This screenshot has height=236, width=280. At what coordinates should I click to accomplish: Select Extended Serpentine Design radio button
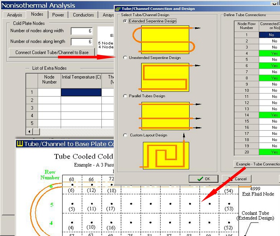click(x=125, y=21)
